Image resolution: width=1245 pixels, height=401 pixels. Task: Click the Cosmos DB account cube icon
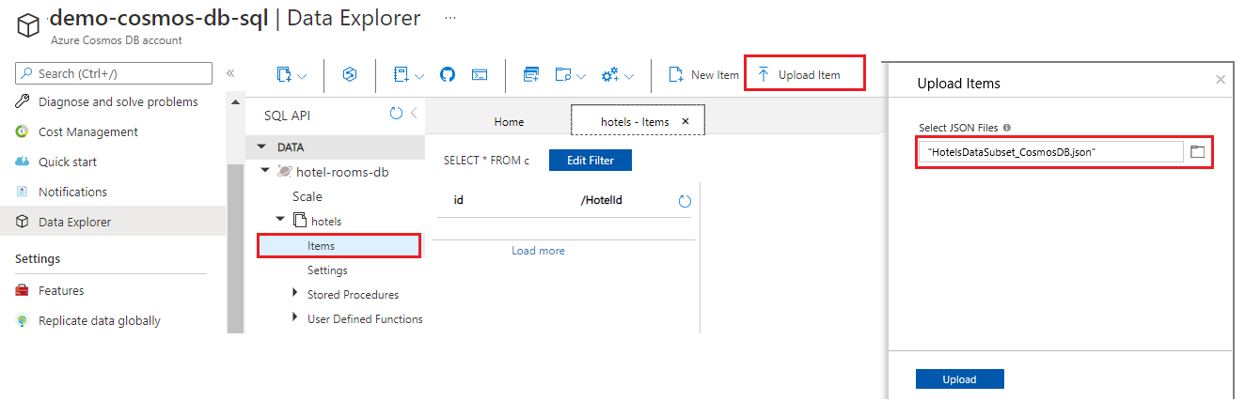(x=26, y=25)
